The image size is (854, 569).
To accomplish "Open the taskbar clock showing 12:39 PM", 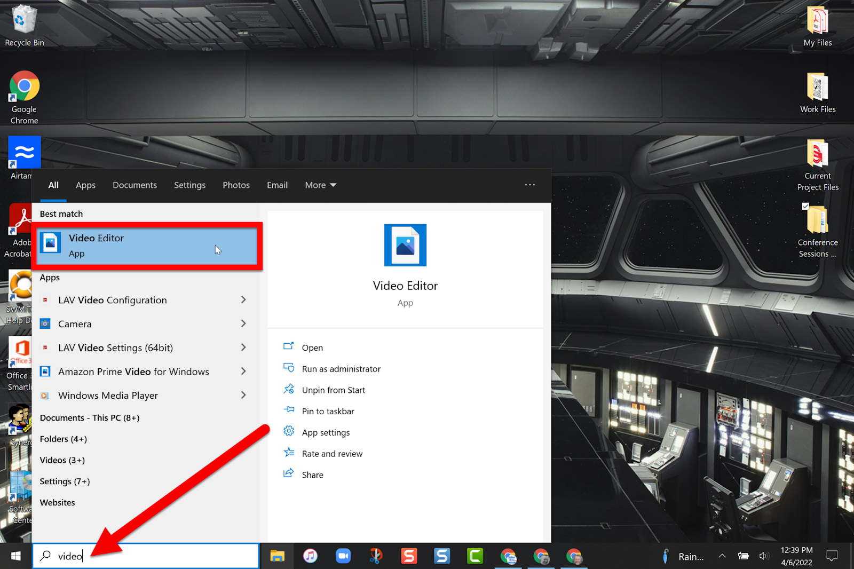I will pyautogui.click(x=796, y=556).
